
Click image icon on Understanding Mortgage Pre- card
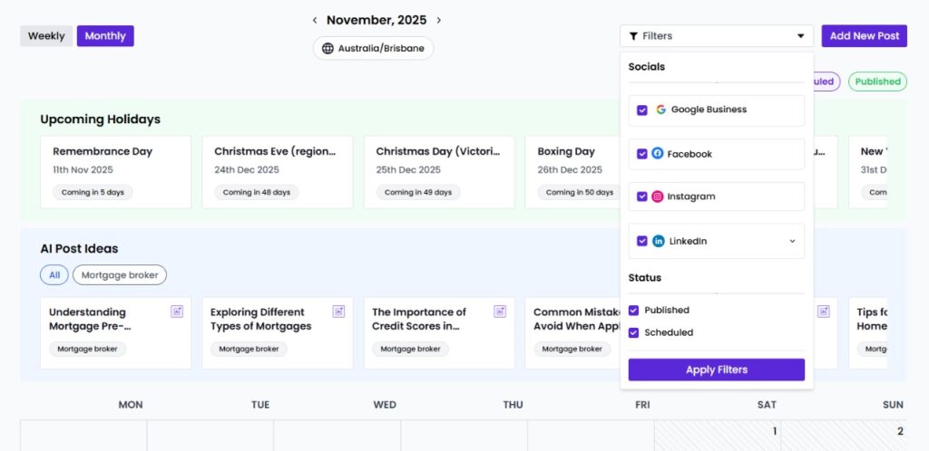click(177, 312)
